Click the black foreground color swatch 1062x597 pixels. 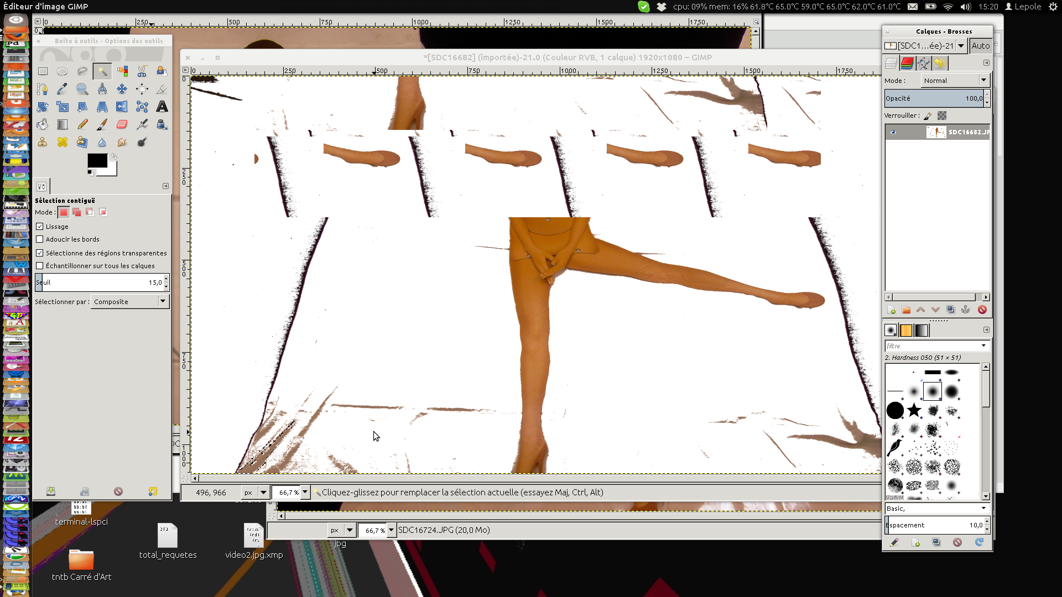tap(97, 160)
